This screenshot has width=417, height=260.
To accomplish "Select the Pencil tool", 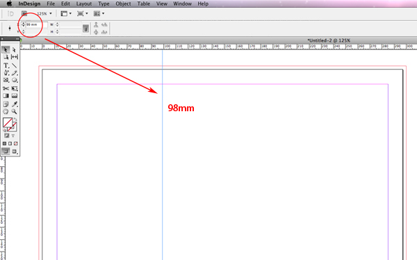I will click(x=15, y=73).
